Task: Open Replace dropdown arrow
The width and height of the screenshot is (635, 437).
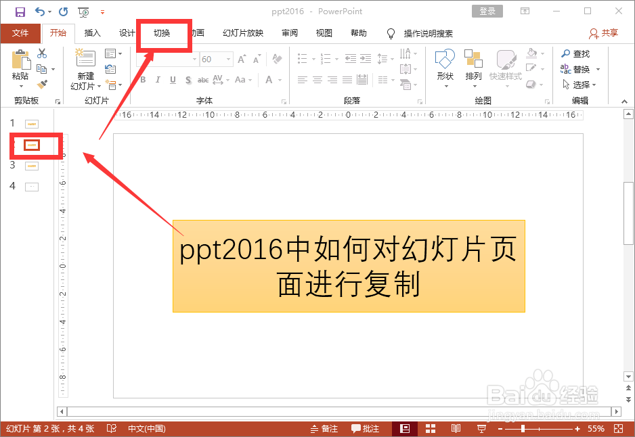Action: click(x=598, y=69)
